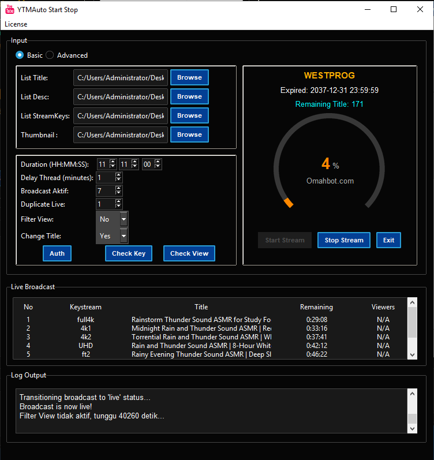Screen dimensions: 434x460
Task: Click the List StreamKeys path field
Action: 121,116
